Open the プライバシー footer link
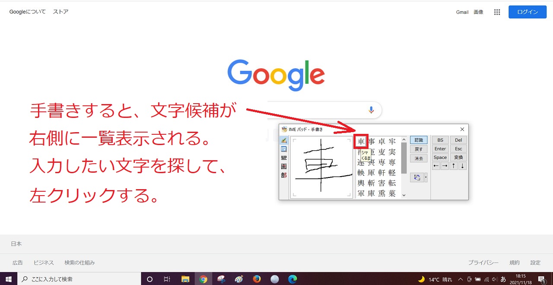This screenshot has height=285, width=553. [x=483, y=263]
